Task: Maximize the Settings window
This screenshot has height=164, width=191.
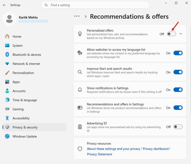Action: [176, 3]
